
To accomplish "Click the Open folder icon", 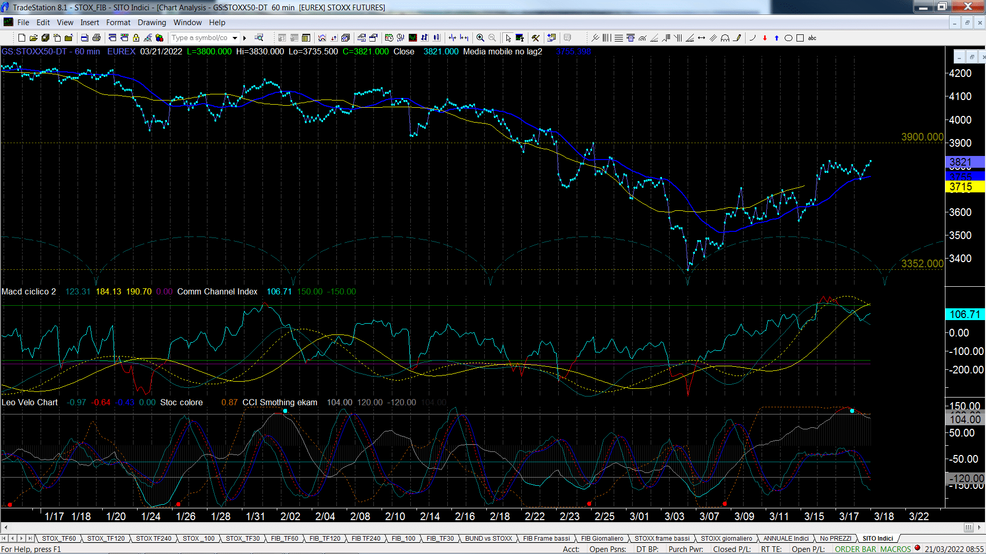I will coord(33,37).
